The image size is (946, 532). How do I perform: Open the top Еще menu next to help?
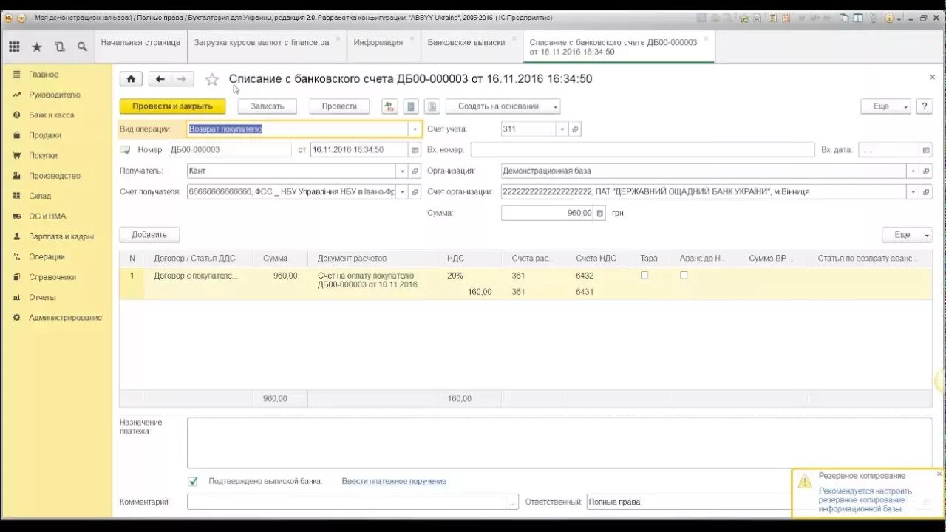(x=885, y=106)
